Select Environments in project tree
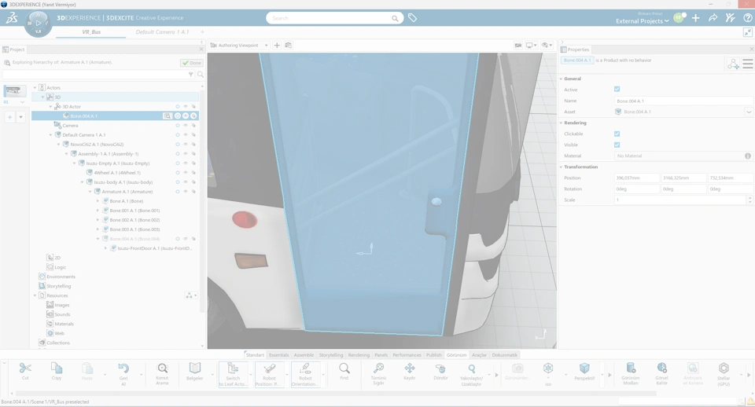755x407 pixels. tap(61, 277)
